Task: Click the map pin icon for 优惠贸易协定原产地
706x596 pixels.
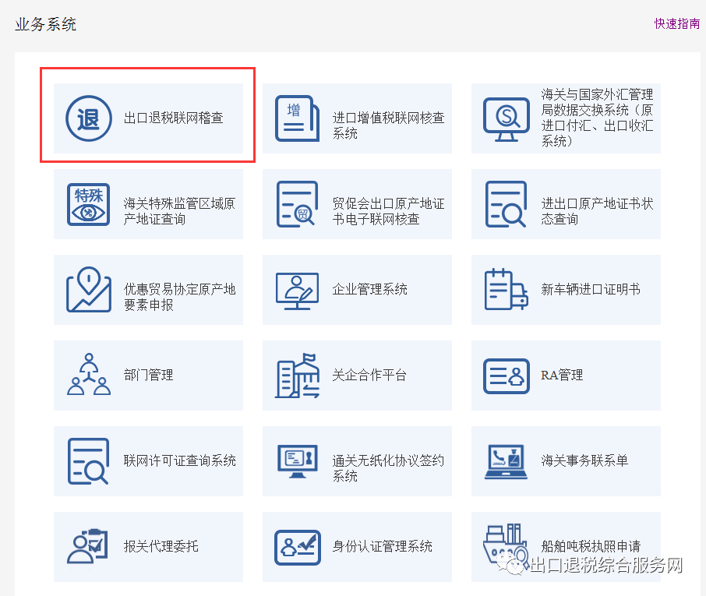Action: [88, 290]
